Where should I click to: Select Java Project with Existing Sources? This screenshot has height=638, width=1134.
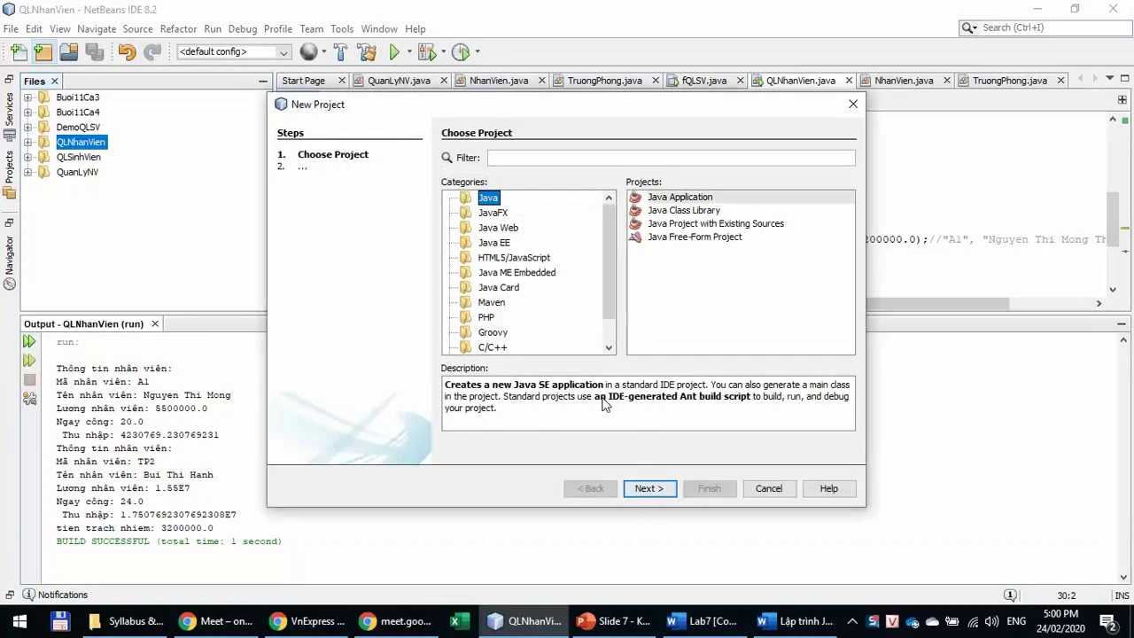pos(715,224)
